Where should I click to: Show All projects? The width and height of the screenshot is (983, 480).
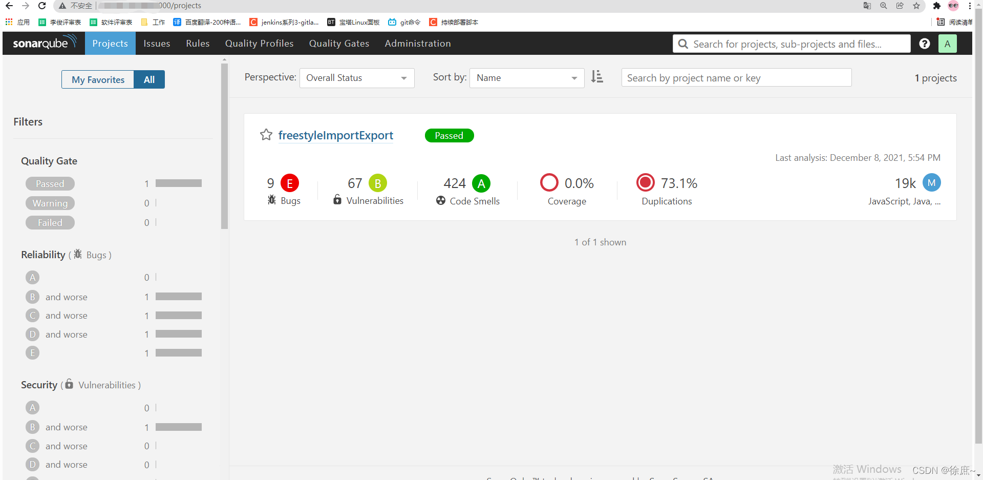149,79
